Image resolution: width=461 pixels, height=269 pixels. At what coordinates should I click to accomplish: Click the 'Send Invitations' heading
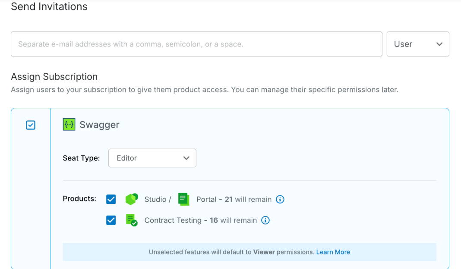coord(49,6)
